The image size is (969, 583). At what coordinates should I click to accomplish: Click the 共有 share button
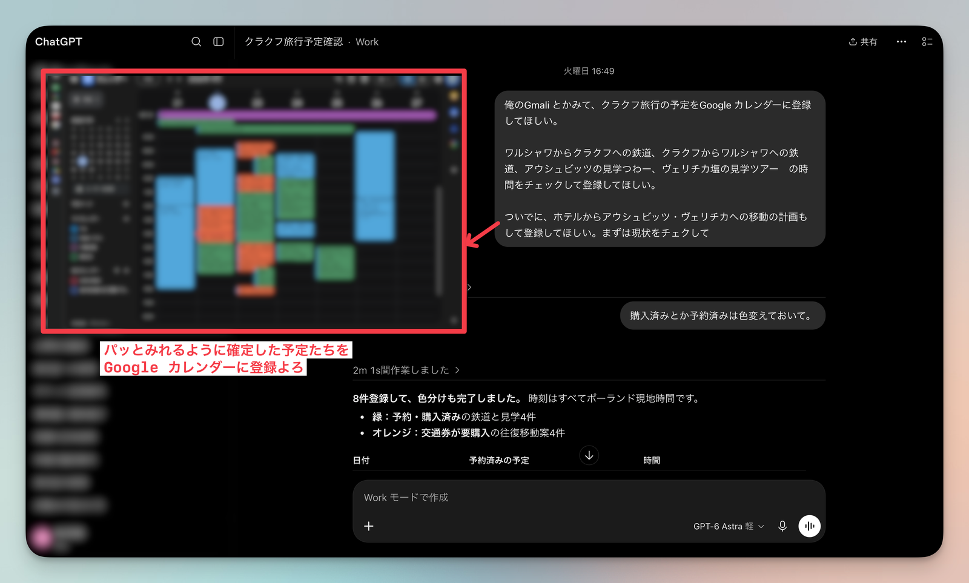863,42
